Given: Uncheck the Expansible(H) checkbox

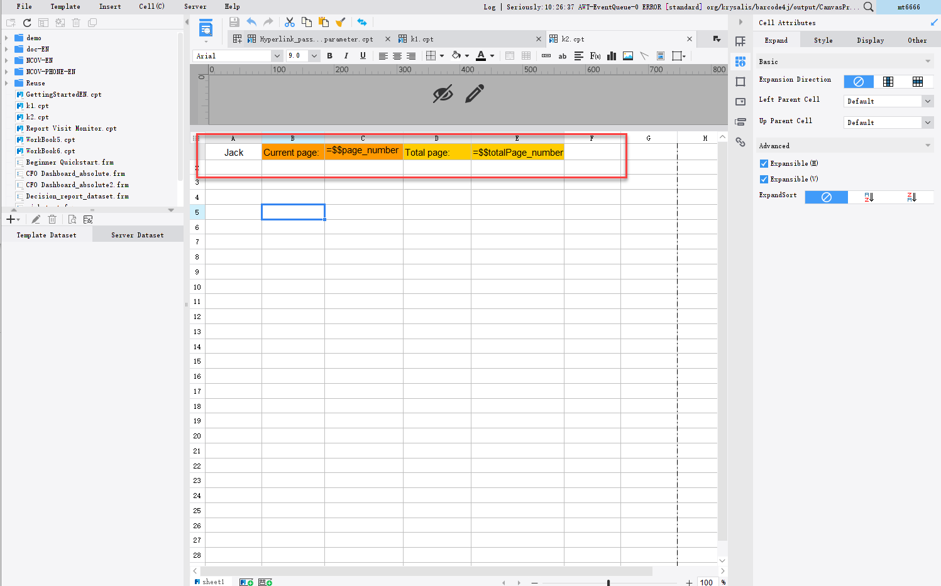Looking at the screenshot, I should [764, 163].
